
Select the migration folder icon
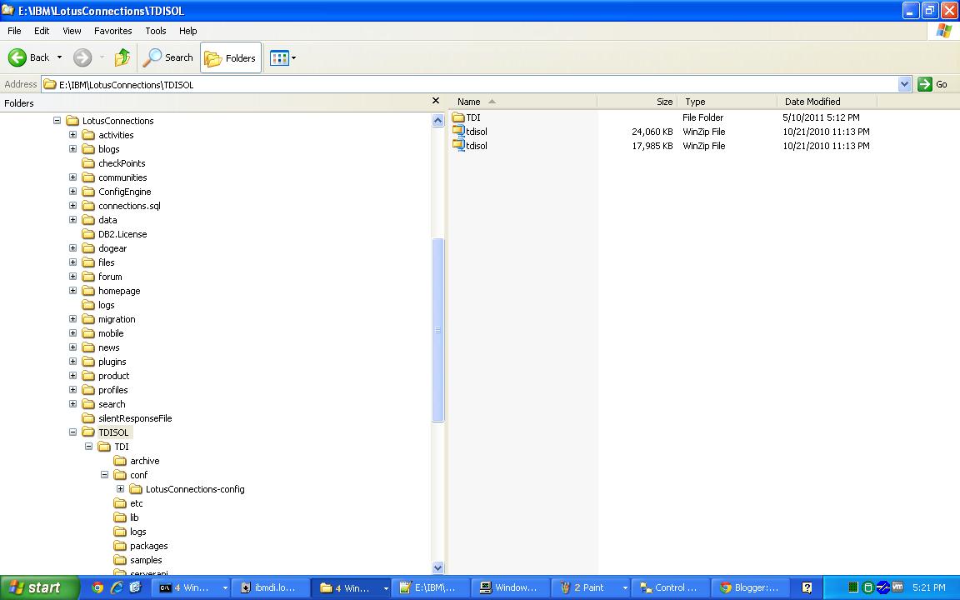88,319
